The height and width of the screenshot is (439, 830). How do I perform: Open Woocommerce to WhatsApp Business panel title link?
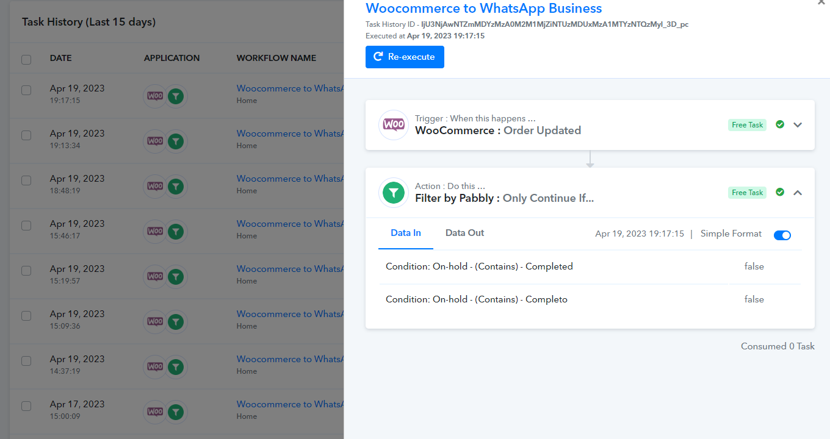click(x=484, y=9)
